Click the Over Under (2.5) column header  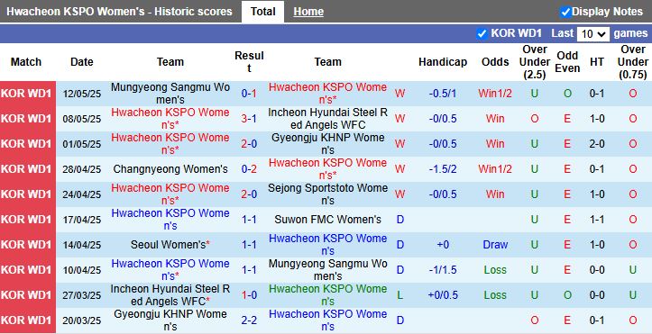(x=535, y=62)
